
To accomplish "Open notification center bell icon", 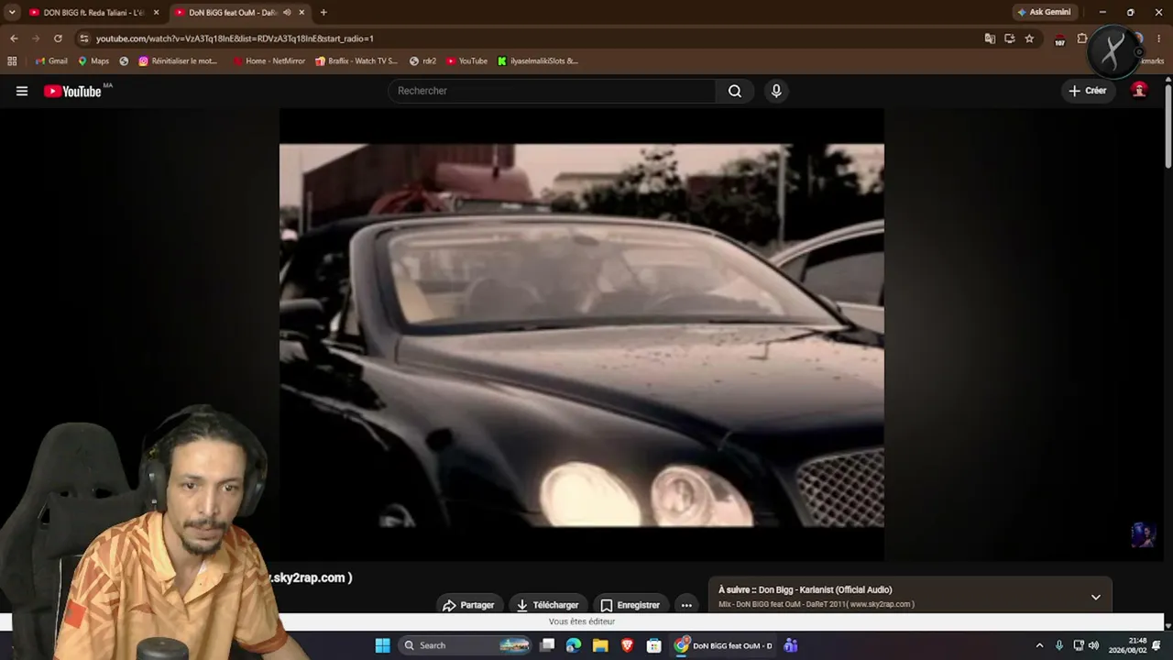I will (1157, 645).
